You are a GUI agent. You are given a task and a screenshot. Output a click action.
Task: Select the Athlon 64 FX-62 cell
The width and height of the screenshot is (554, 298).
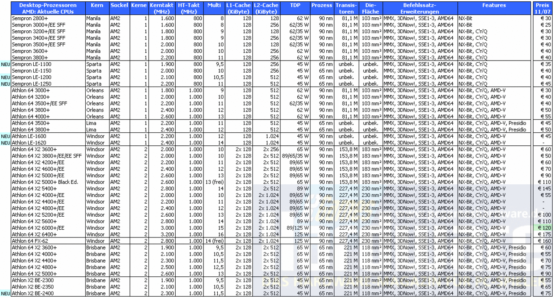48,241
